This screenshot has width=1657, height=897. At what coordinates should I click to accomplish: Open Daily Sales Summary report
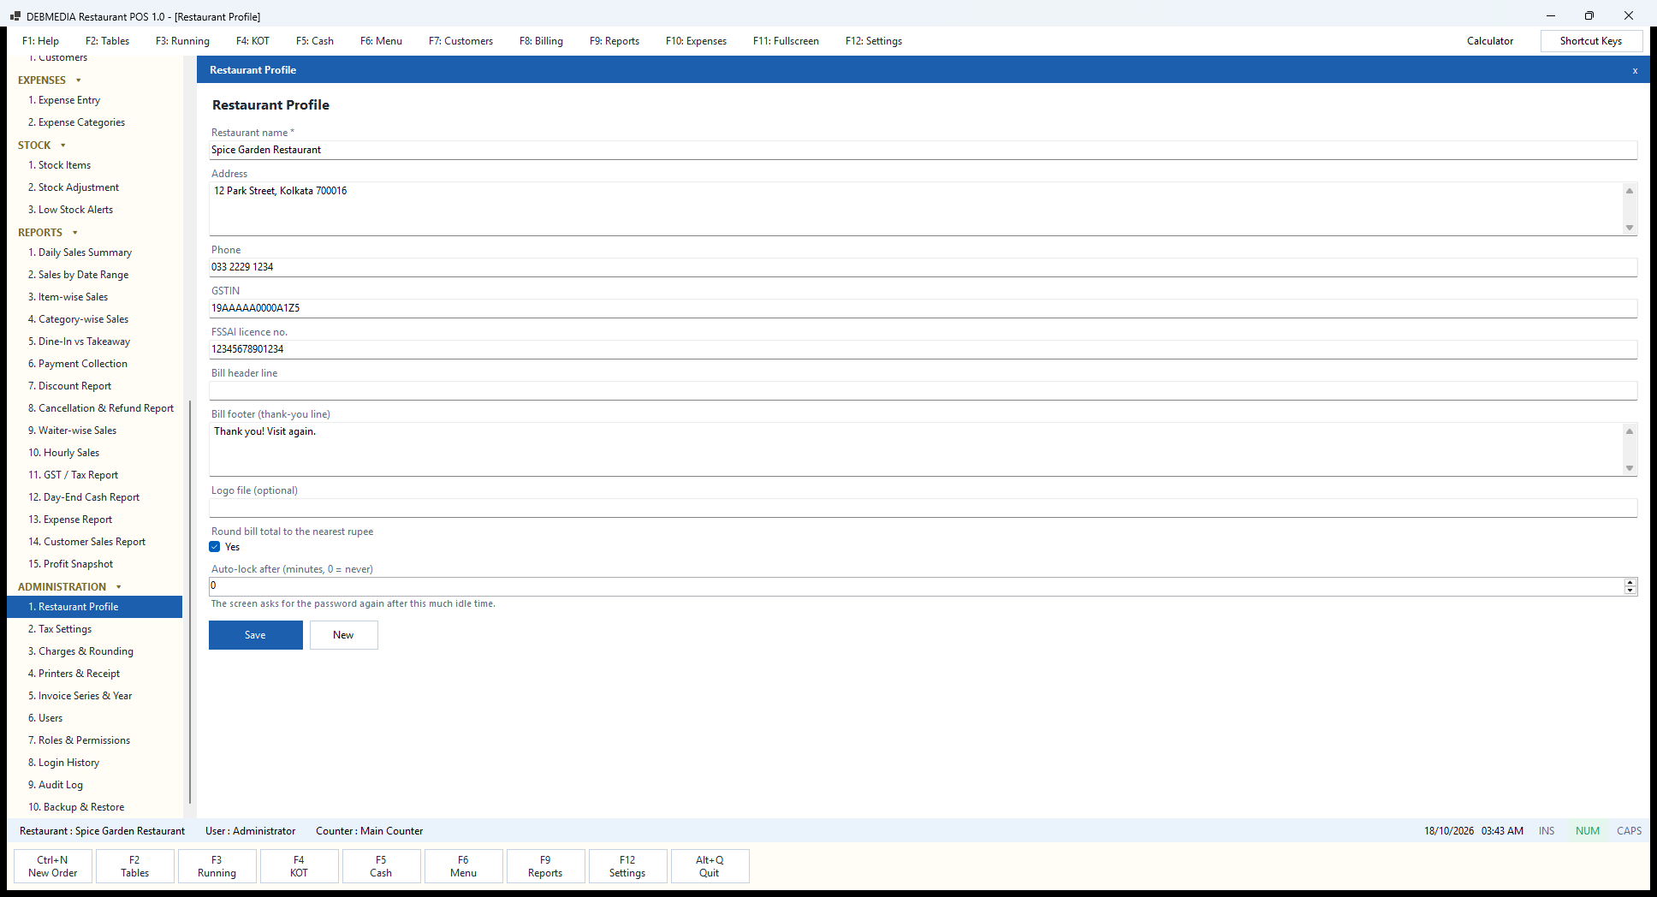pos(94,252)
